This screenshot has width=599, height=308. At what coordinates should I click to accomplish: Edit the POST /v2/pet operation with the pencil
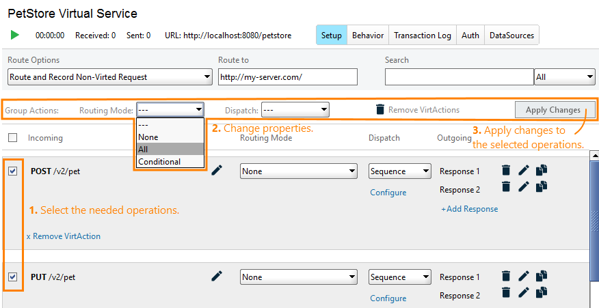pos(217,170)
